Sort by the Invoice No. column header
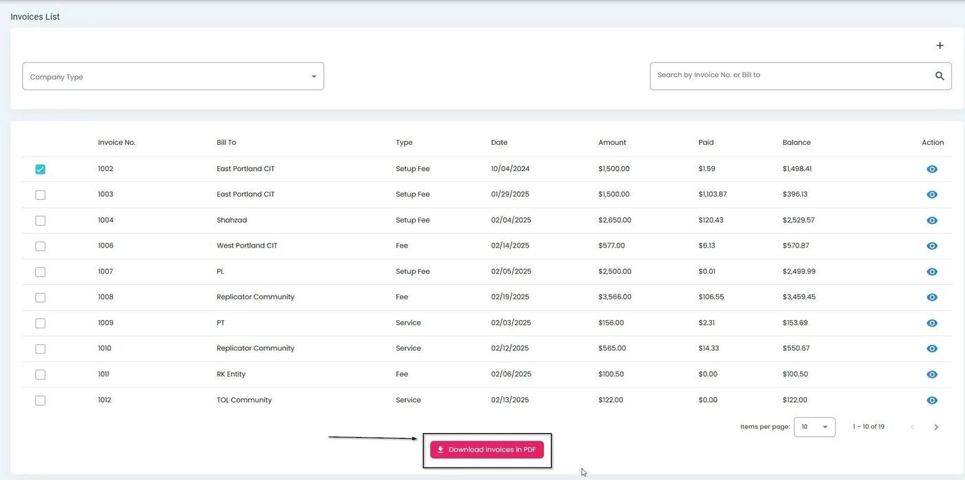 (116, 142)
